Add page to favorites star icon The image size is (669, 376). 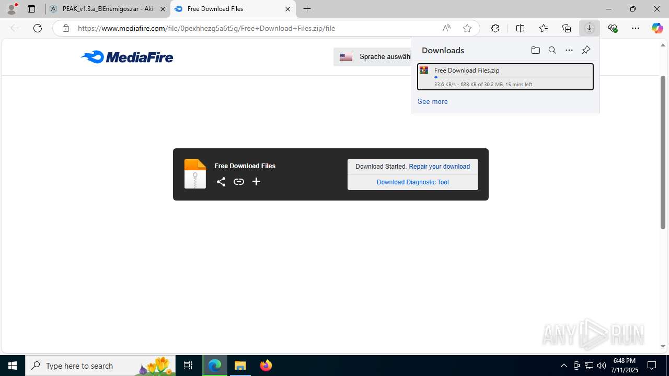coord(467,28)
